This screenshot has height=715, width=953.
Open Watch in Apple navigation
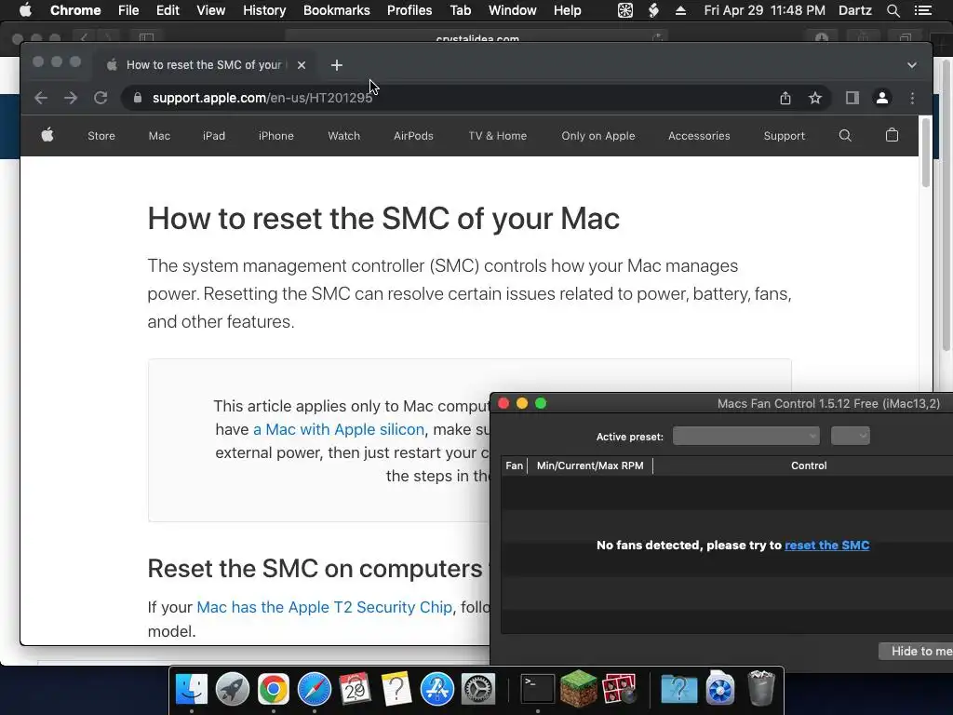click(x=344, y=136)
